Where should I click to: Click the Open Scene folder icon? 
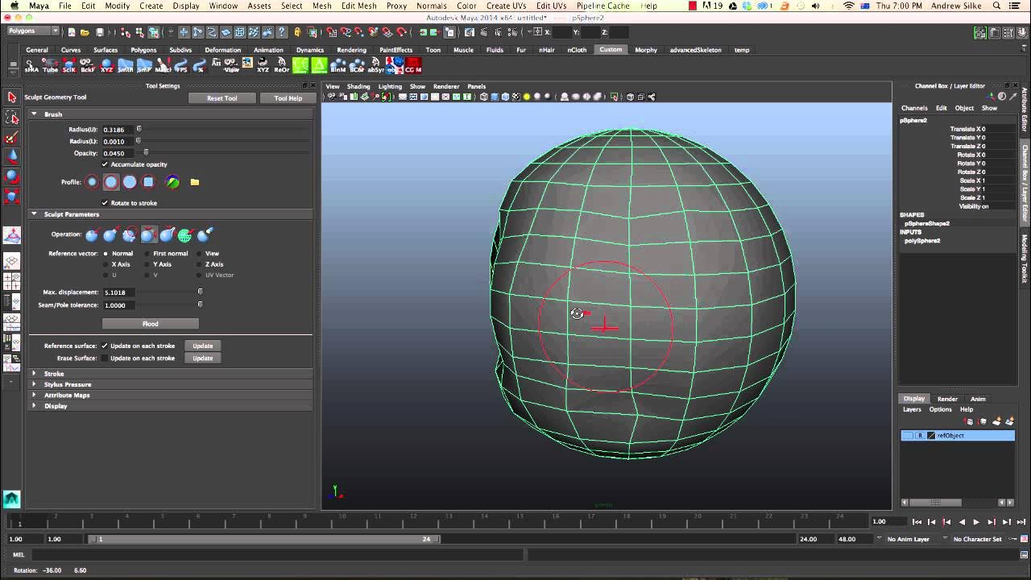click(85, 32)
